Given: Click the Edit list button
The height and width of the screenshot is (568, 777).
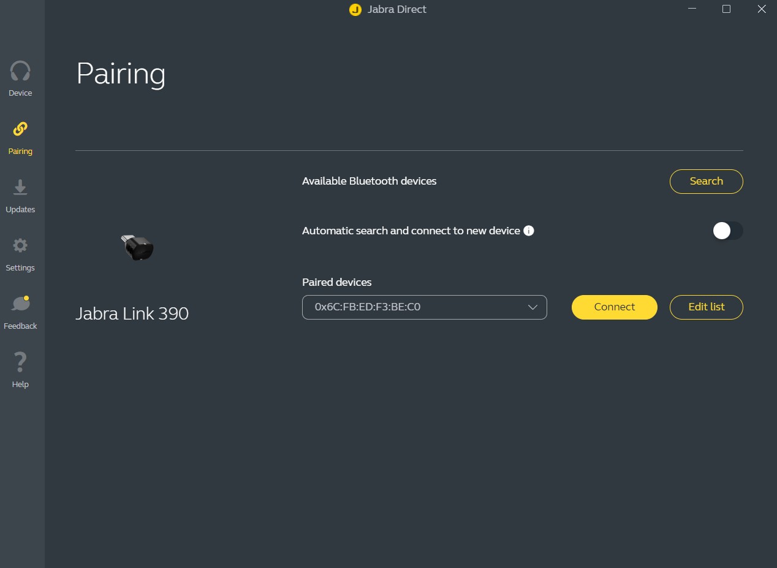Looking at the screenshot, I should [706, 307].
